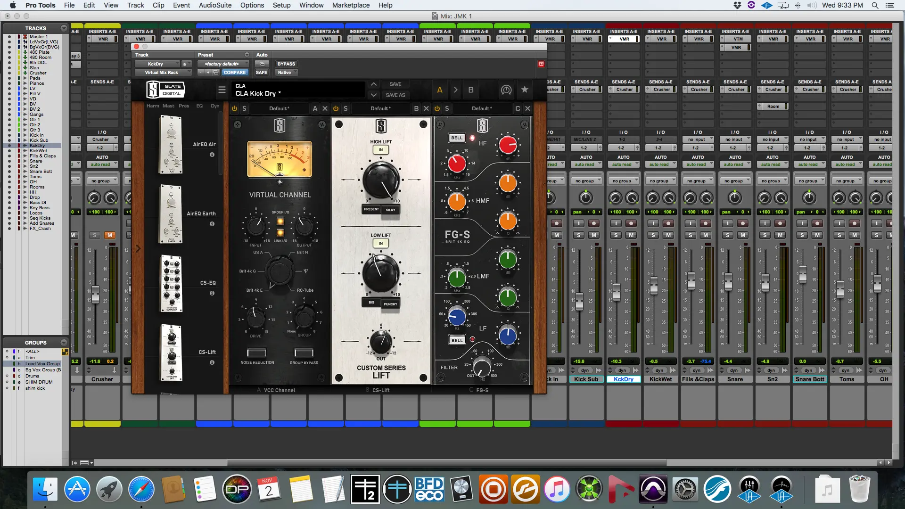Screen dimensions: 905x509
Task: Open System Preferences from the dock
Action: (x=685, y=489)
